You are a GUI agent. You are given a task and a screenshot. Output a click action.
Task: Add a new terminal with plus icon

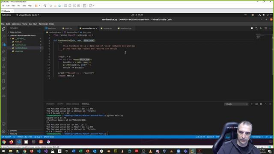252,104
